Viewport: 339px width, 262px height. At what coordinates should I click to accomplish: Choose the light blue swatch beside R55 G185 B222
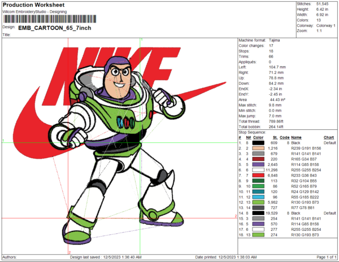point(258,197)
